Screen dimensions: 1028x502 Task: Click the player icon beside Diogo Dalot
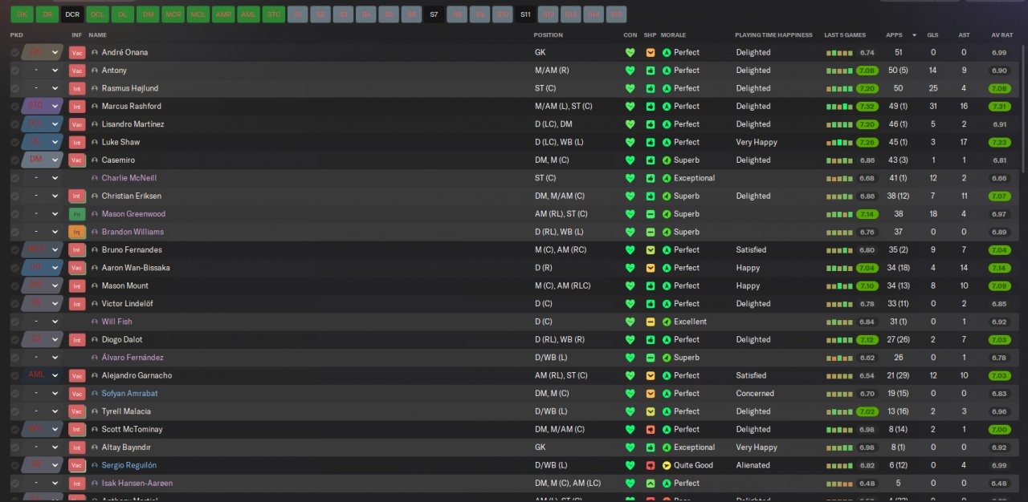[x=95, y=339]
